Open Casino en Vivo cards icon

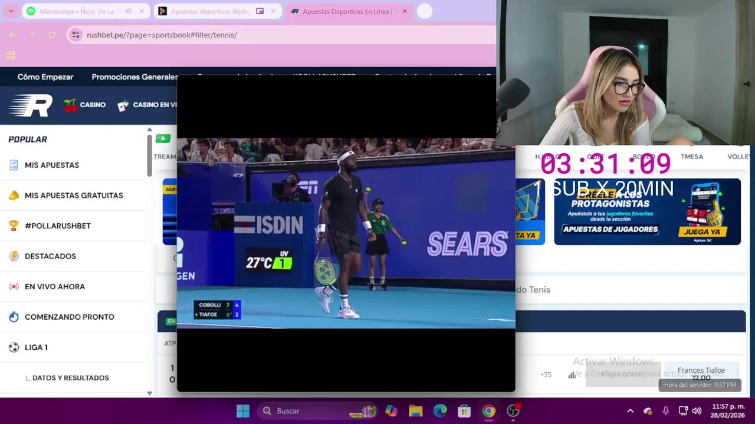coord(123,106)
